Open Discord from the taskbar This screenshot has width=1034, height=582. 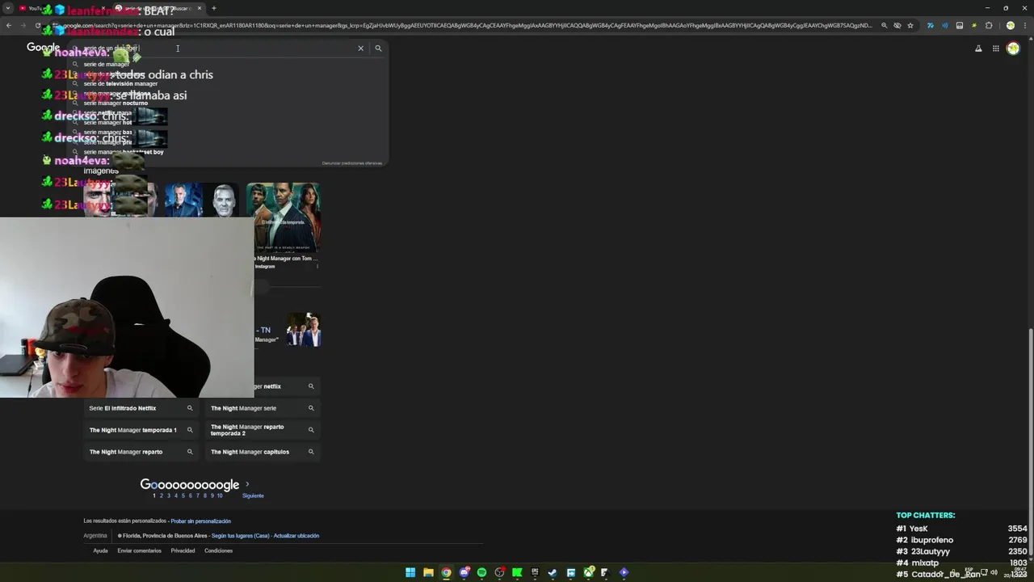(x=464, y=573)
